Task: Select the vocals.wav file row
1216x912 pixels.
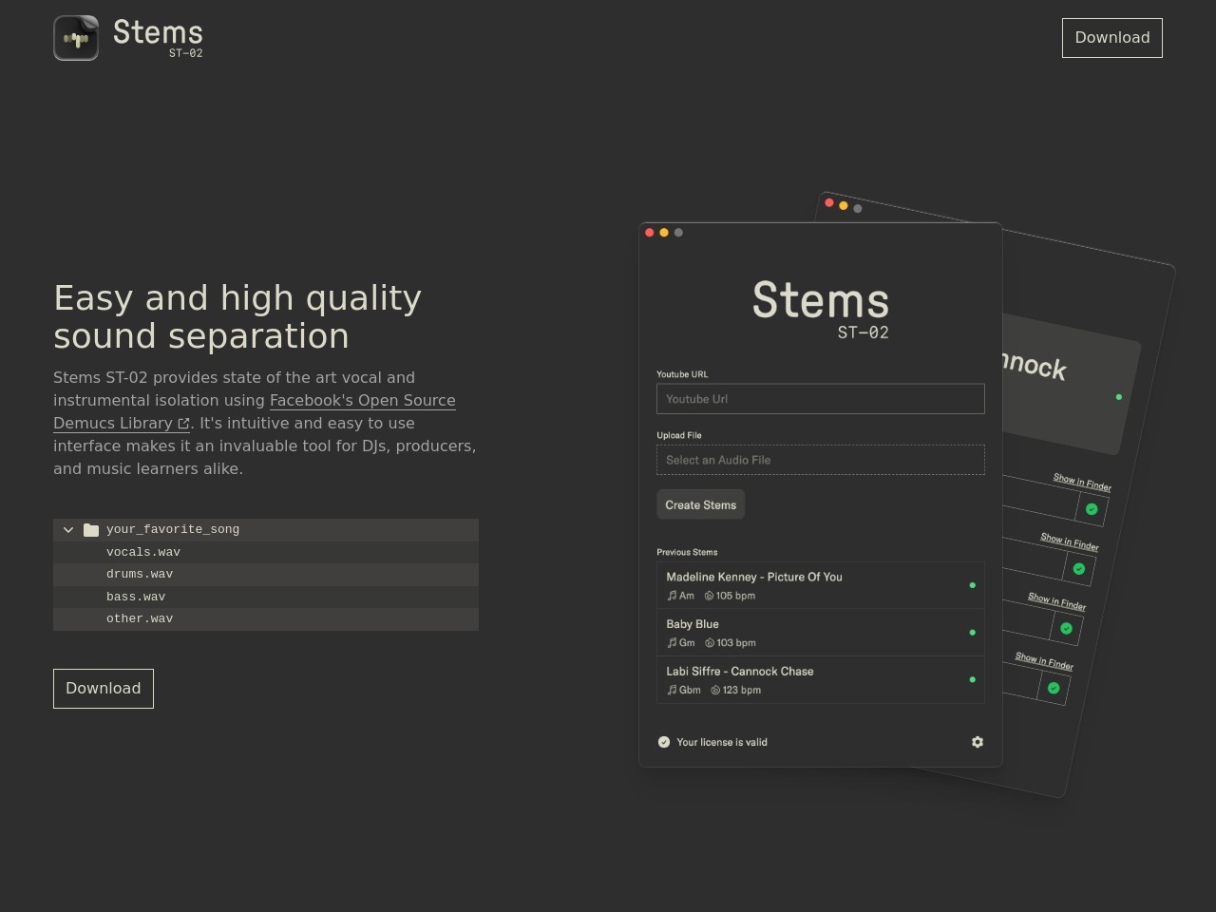Action: pyautogui.click(x=266, y=552)
